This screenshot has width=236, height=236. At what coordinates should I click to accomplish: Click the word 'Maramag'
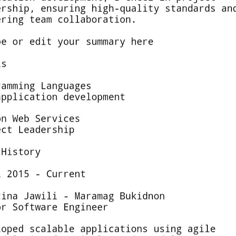94,196
